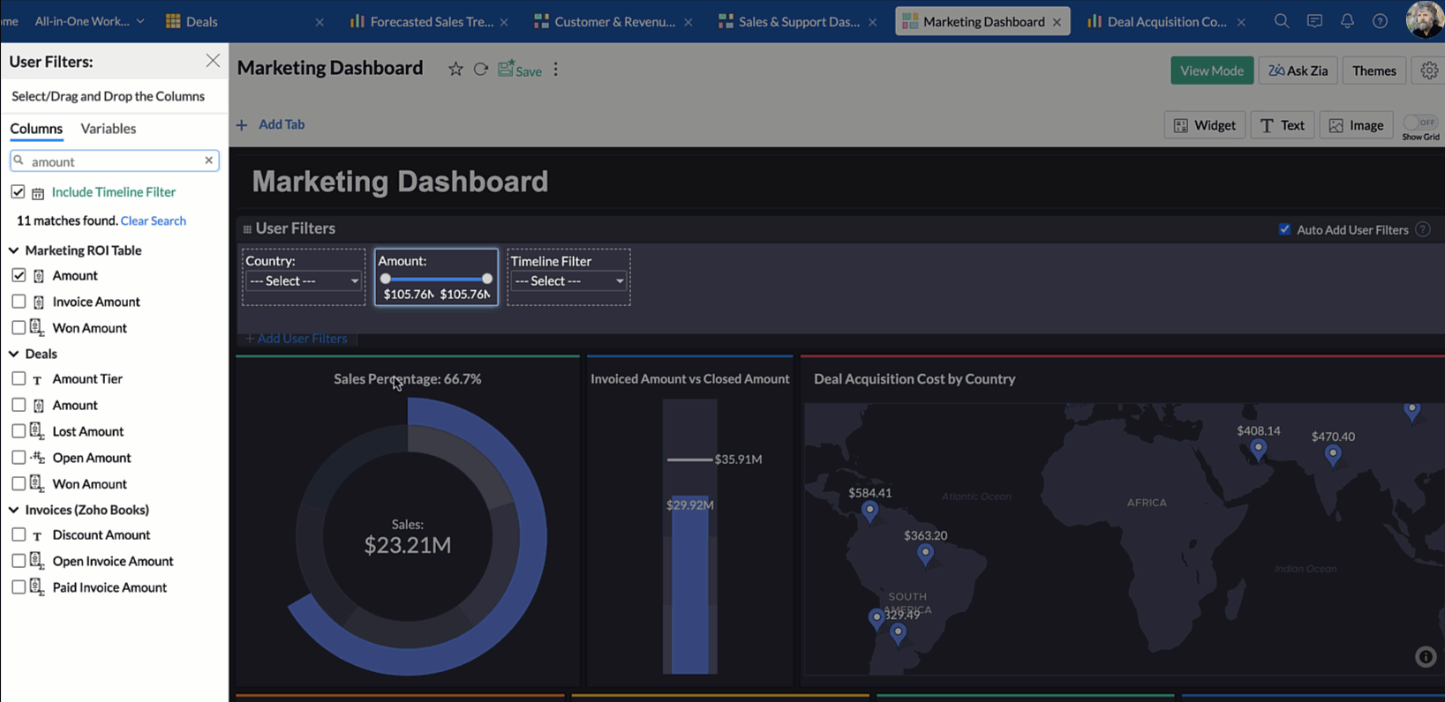This screenshot has width=1445, height=702.
Task: Click the Add Tab link
Action: tap(270, 124)
